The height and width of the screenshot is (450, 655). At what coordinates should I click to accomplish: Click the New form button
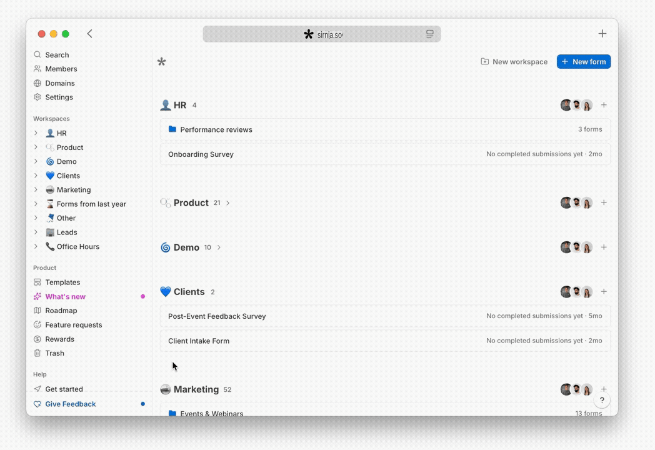click(x=584, y=62)
